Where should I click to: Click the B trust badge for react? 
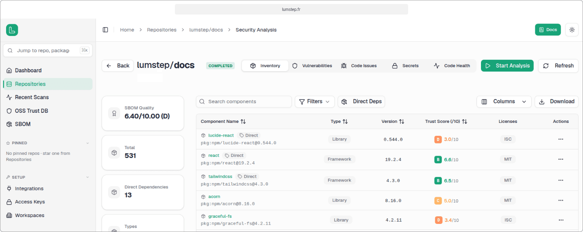pyautogui.click(x=438, y=160)
